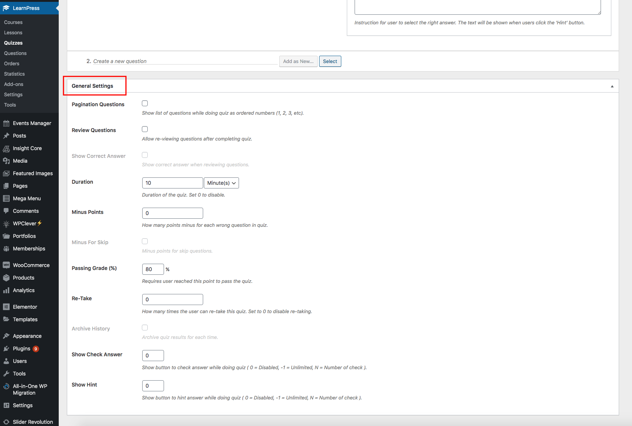Click the Mega Menu icon
The height and width of the screenshot is (426, 632).
tap(6, 198)
